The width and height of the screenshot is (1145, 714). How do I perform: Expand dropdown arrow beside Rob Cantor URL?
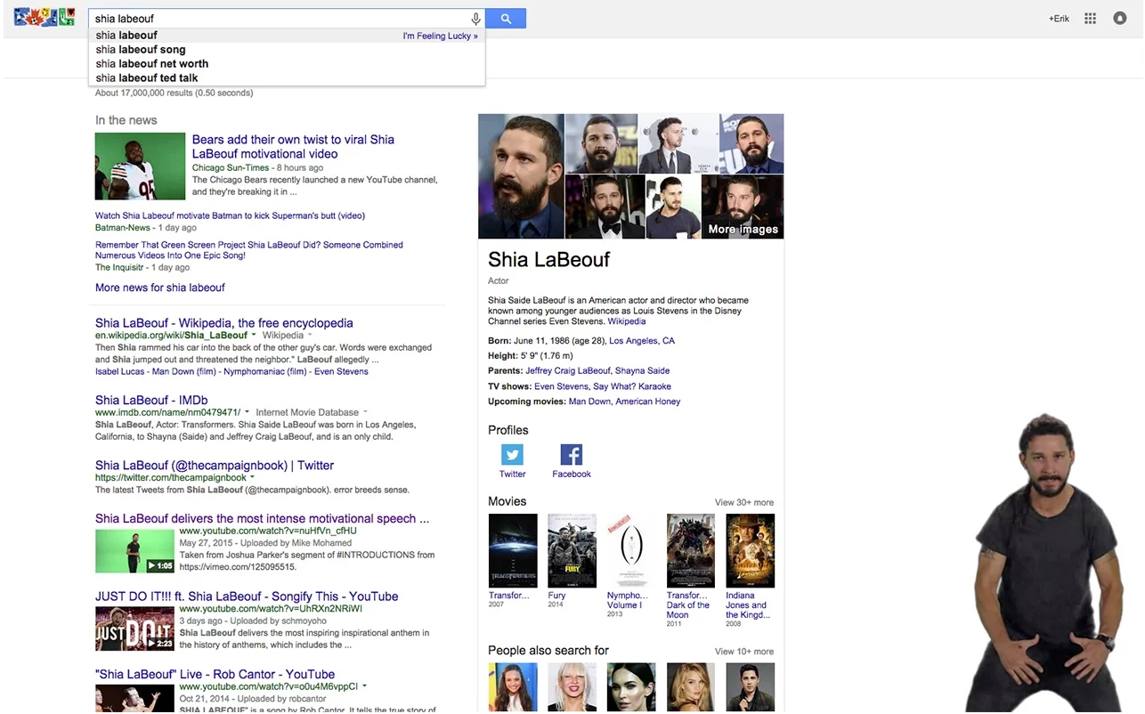click(364, 686)
